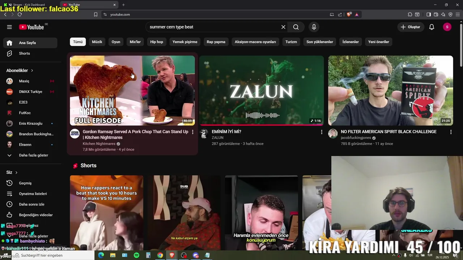Play the rappers react Short
Viewport: 463px width, 260px height.
(x=106, y=213)
